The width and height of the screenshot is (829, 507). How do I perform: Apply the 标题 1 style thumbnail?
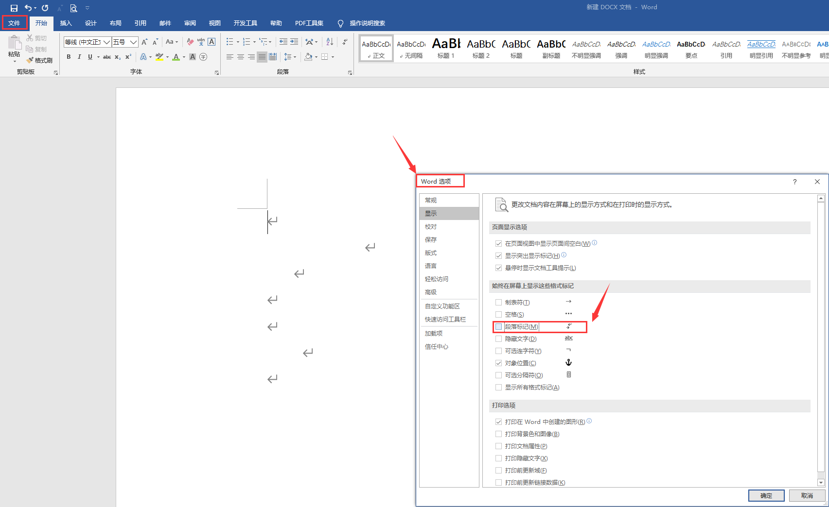pos(446,49)
